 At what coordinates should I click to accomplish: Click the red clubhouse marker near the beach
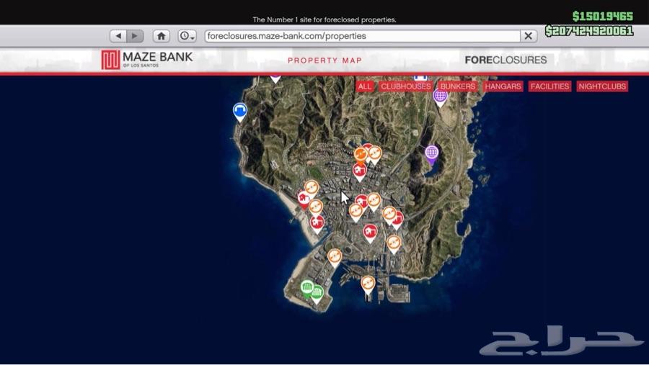point(304,198)
